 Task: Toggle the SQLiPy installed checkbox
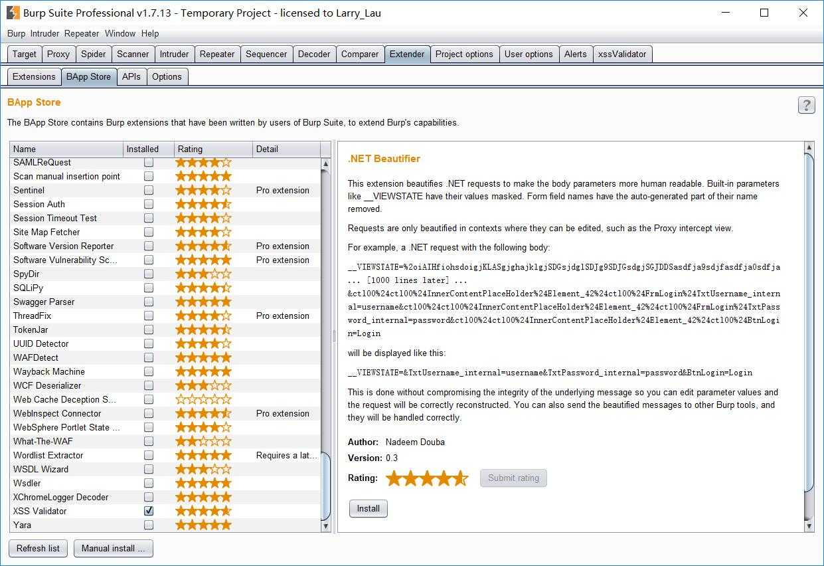pos(149,288)
